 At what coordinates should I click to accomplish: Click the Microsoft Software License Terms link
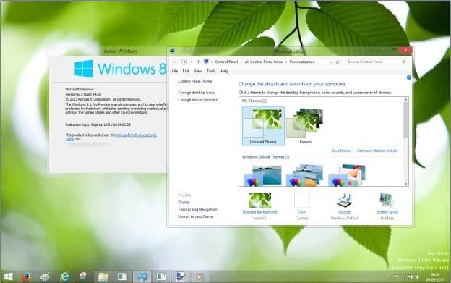(137, 135)
